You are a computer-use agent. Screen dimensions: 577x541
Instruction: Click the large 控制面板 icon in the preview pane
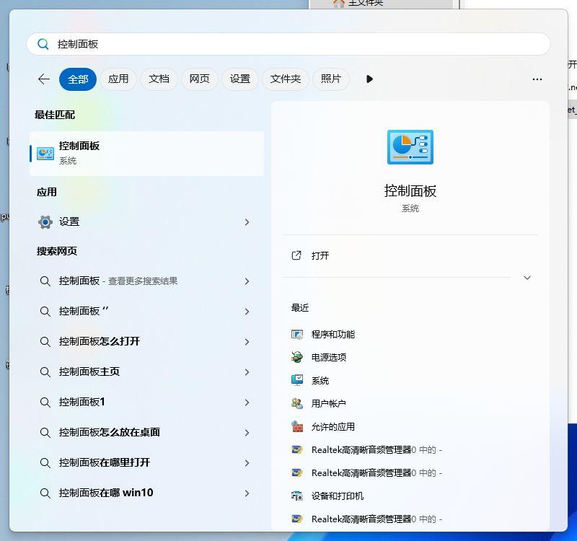click(x=410, y=147)
